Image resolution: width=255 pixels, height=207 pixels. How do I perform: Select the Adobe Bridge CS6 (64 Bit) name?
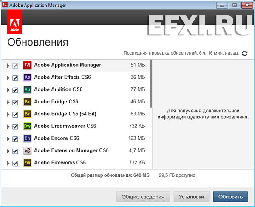tap(65, 114)
